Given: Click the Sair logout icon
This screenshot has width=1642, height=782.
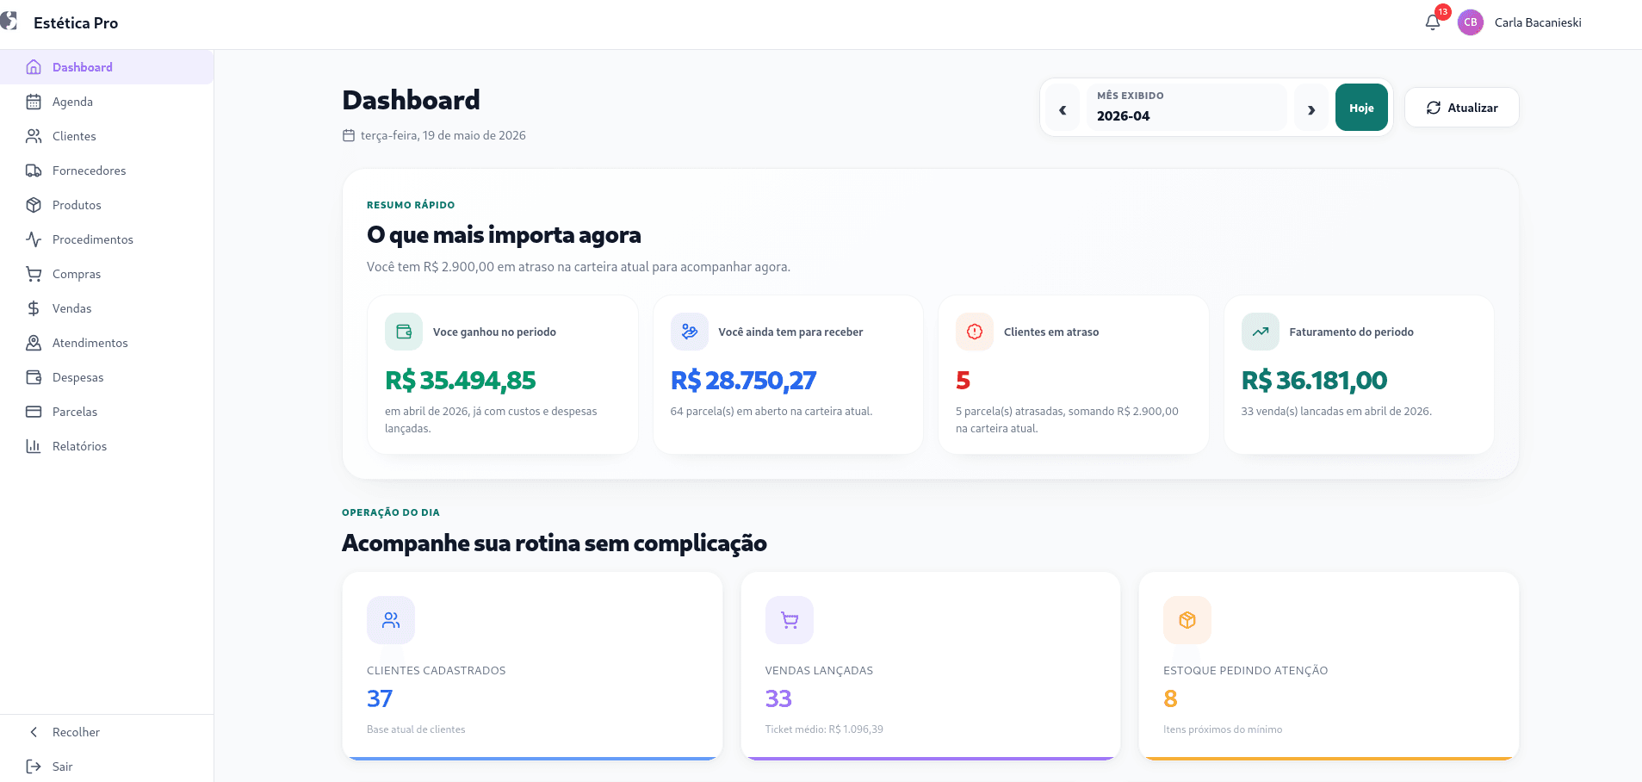Looking at the screenshot, I should [x=34, y=766].
